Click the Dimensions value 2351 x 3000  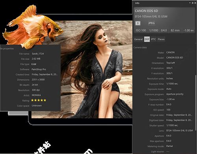pos(38,80)
